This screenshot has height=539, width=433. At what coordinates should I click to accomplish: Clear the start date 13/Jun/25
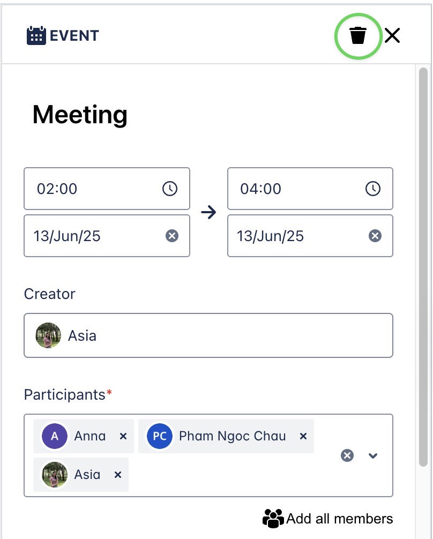click(x=171, y=236)
